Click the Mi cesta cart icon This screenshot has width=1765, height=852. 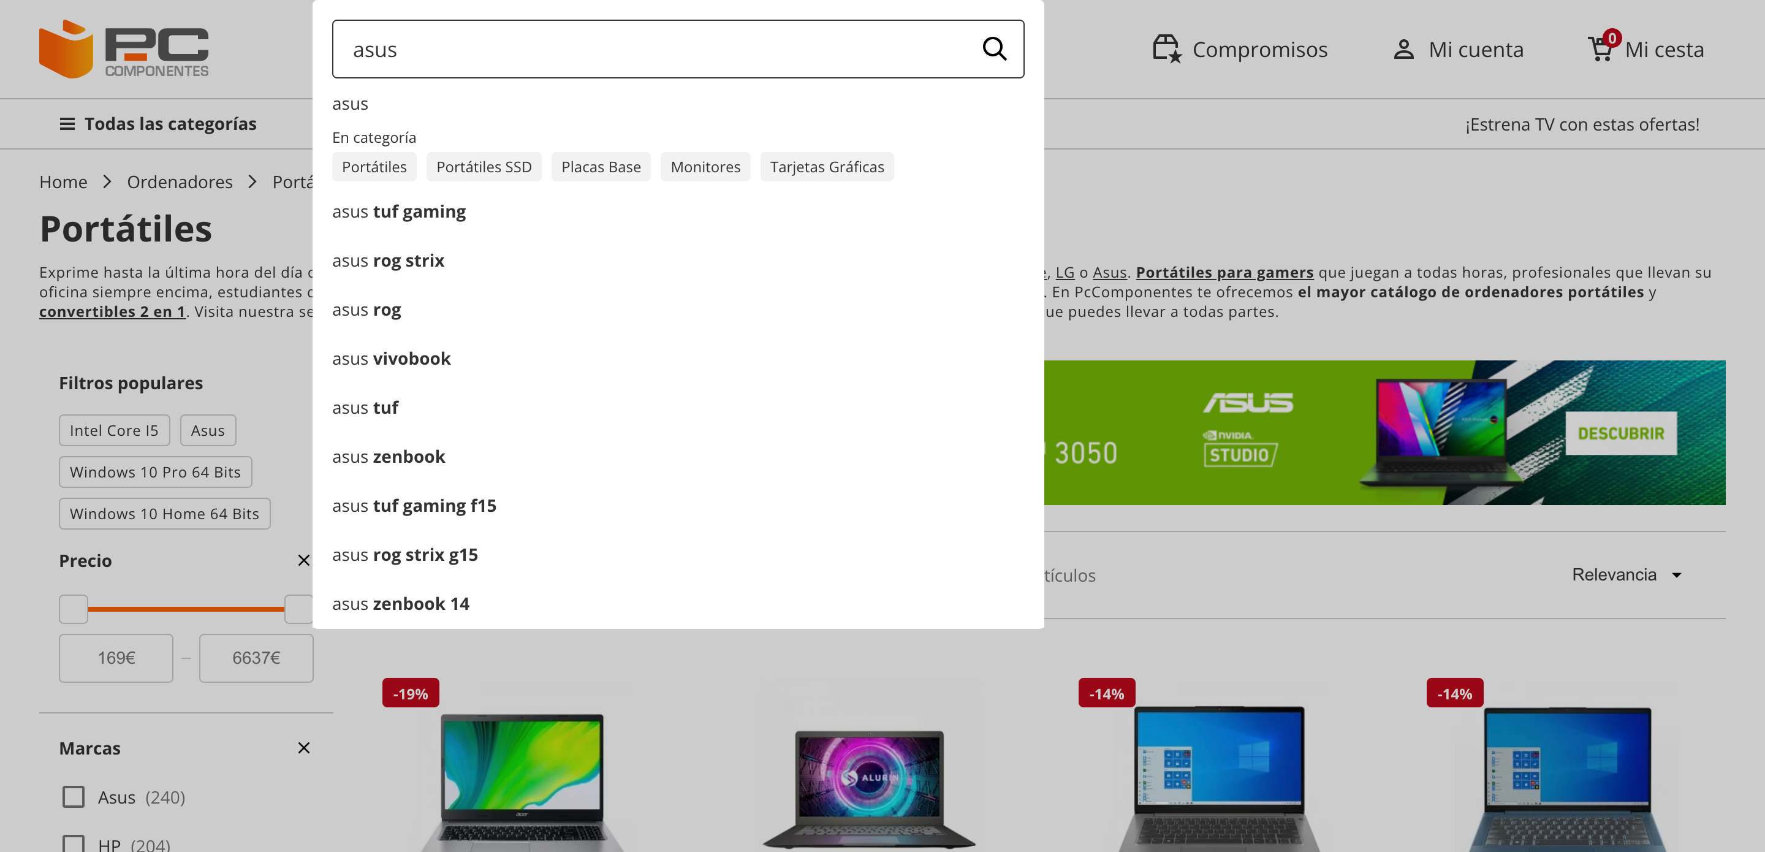point(1600,48)
